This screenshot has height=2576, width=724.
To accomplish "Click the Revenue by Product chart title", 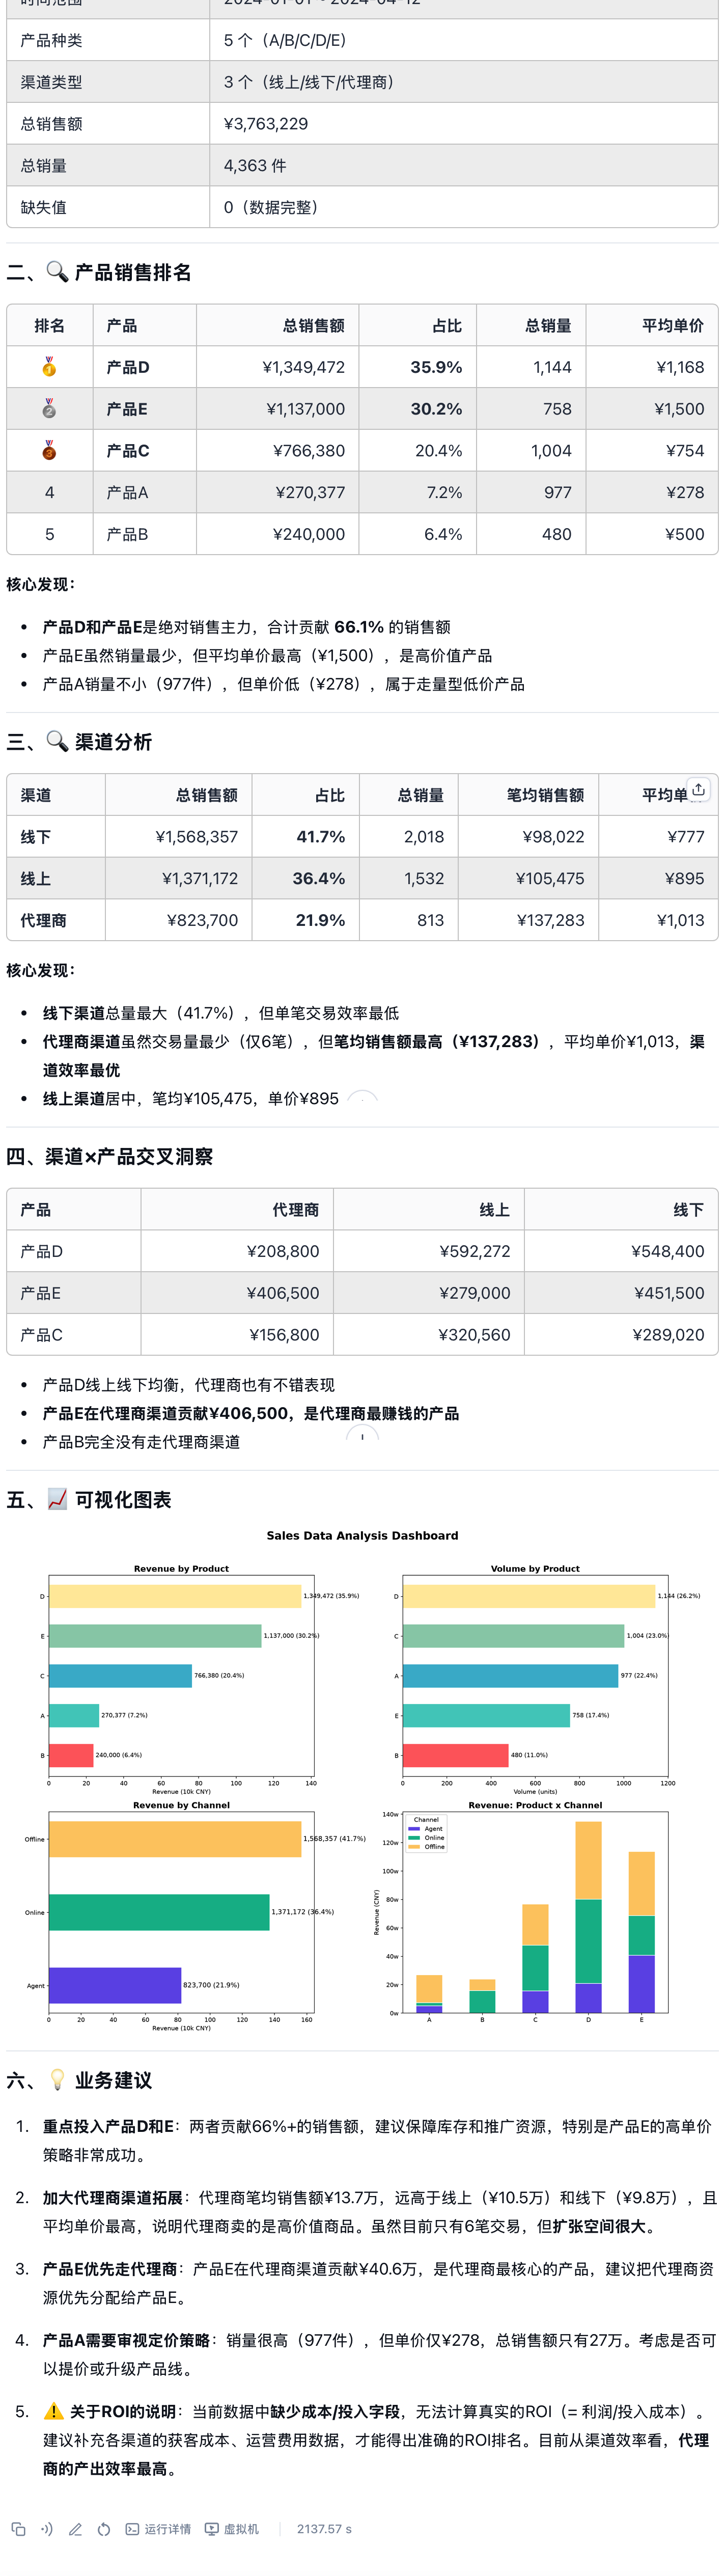I will pyautogui.click(x=181, y=1568).
